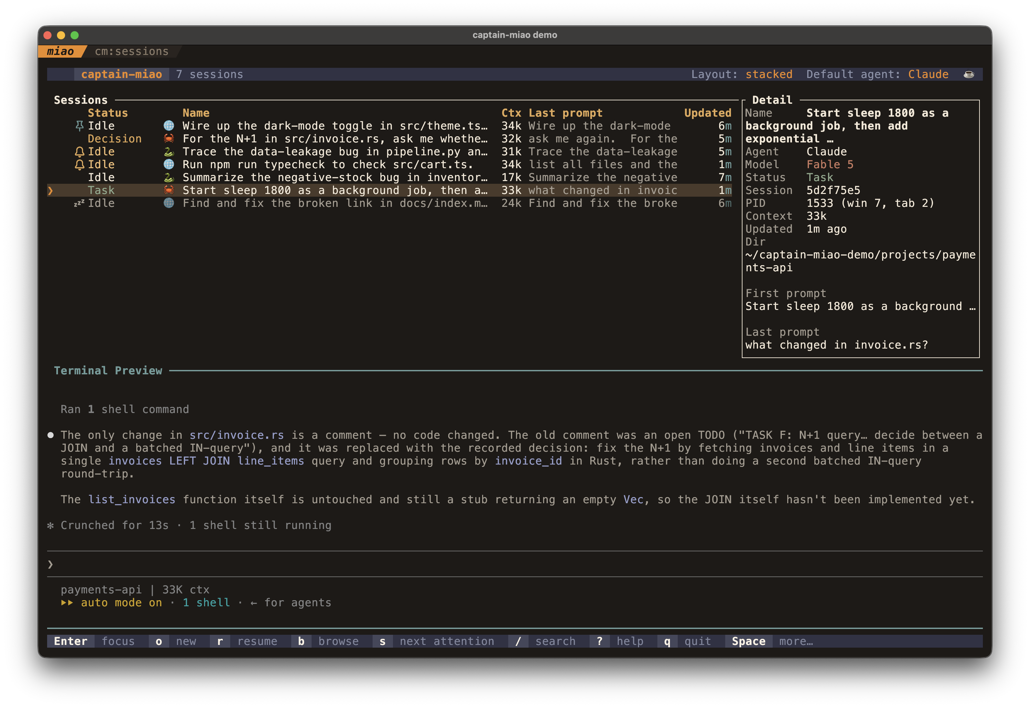Click 'Ran 1 shell command' line
The height and width of the screenshot is (708, 1030).
coord(125,410)
